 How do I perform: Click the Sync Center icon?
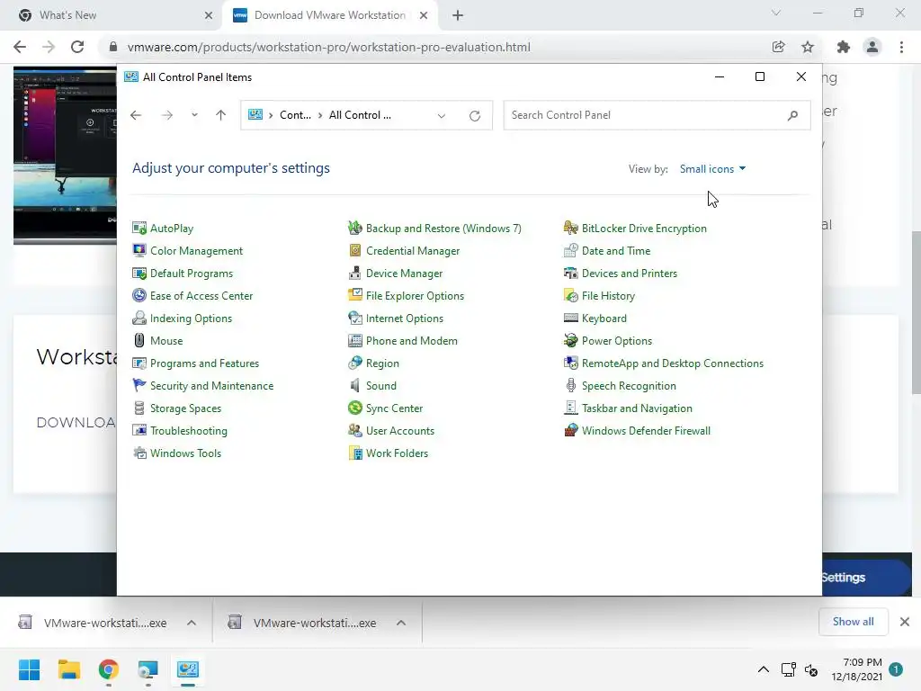(x=354, y=408)
